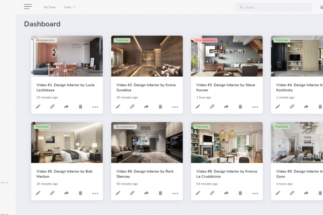This screenshot has height=215, width=323.
Task: Share Video #3 by Steve Kosner
Action: tap(226, 107)
